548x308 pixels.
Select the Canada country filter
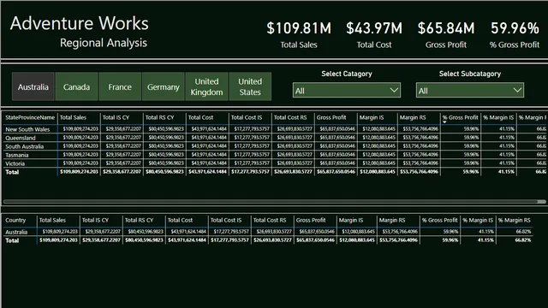click(76, 86)
